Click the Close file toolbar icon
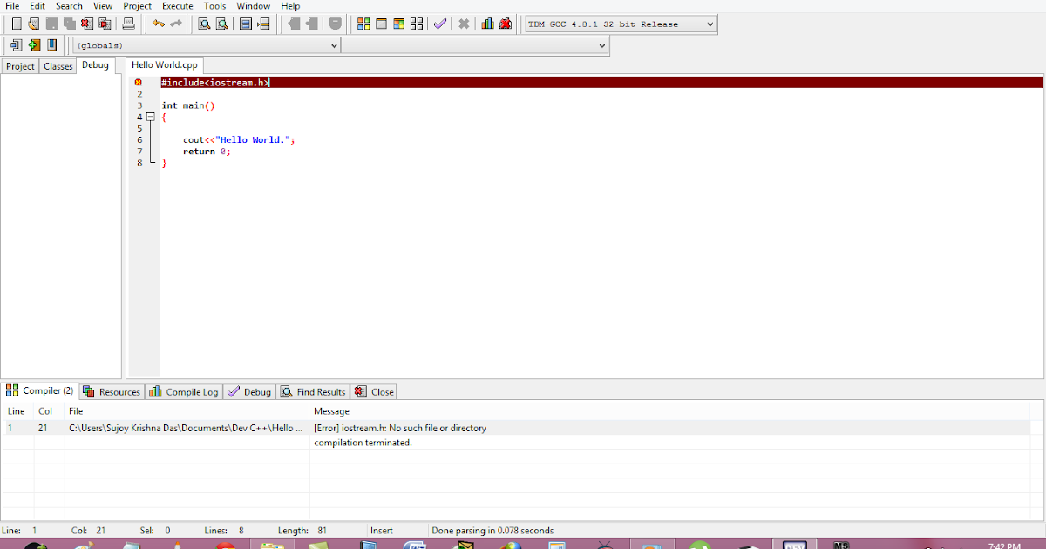Screen dimensions: 1046x549 point(86,24)
